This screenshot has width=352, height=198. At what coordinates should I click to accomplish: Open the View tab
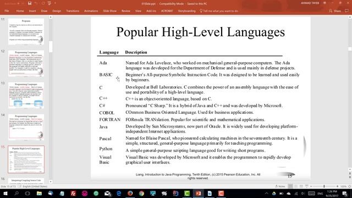(x=138, y=11)
